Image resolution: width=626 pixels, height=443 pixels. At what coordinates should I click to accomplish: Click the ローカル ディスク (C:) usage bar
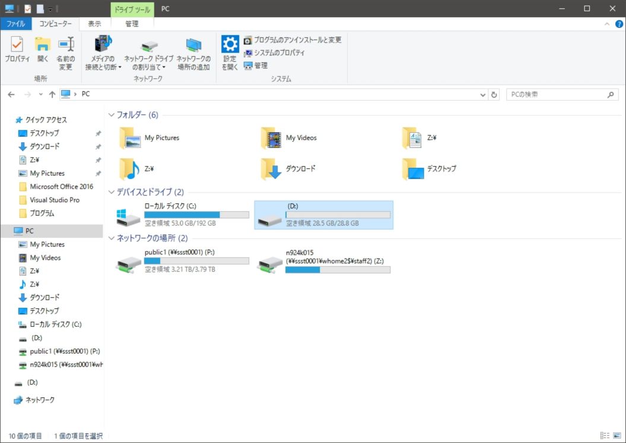coord(196,215)
